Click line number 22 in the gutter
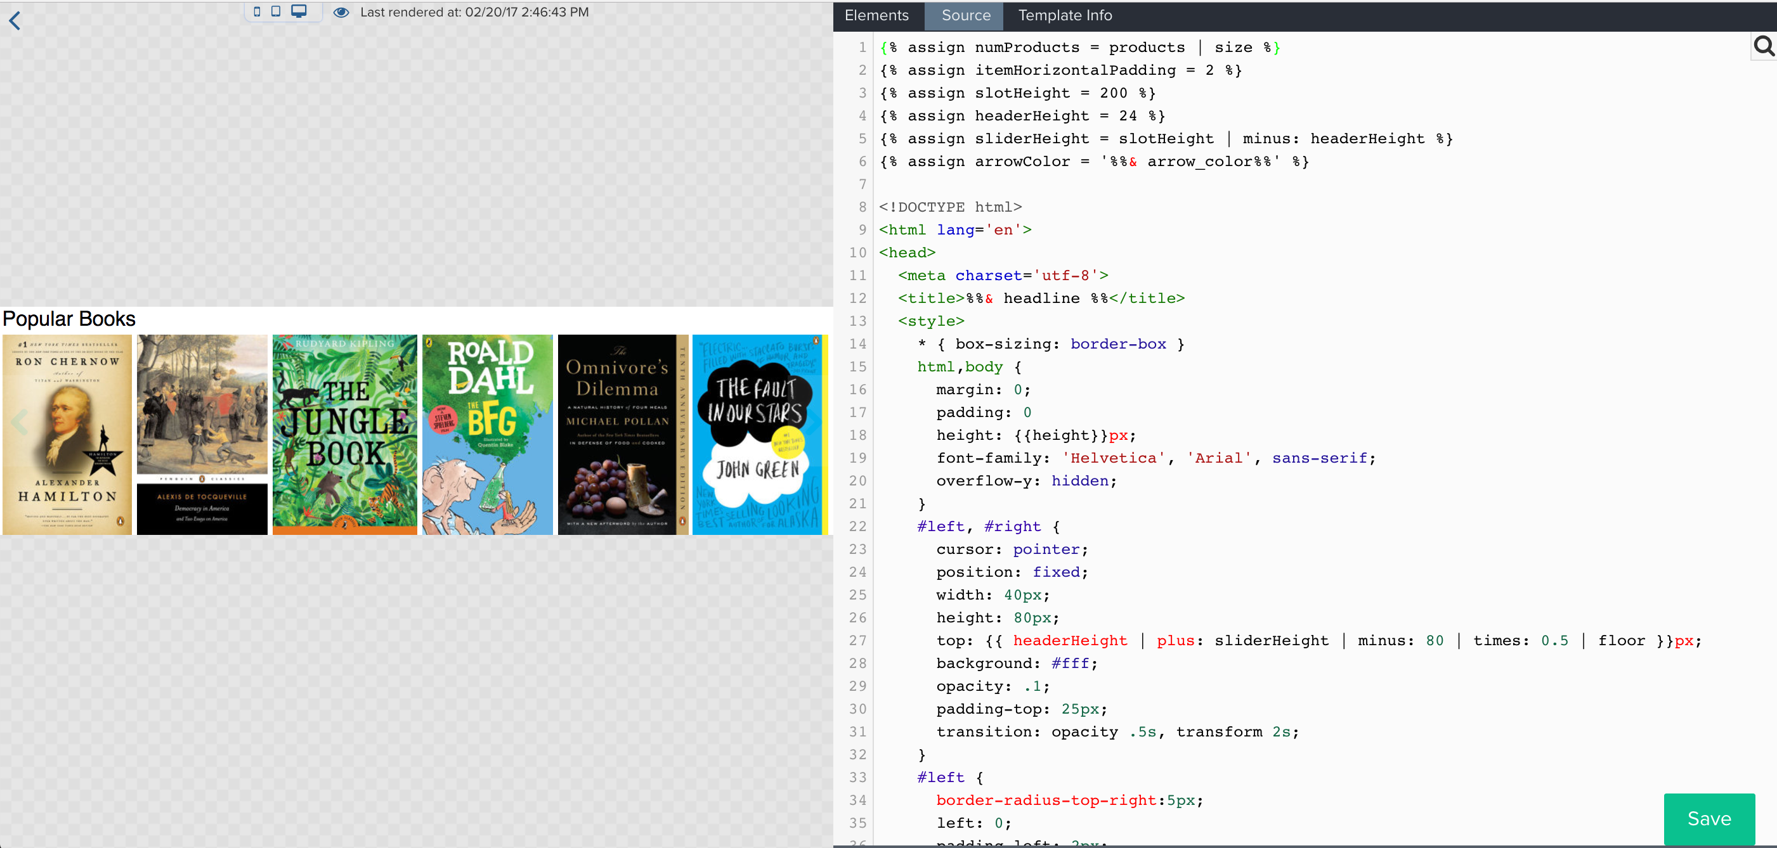The height and width of the screenshot is (848, 1777). click(x=857, y=526)
